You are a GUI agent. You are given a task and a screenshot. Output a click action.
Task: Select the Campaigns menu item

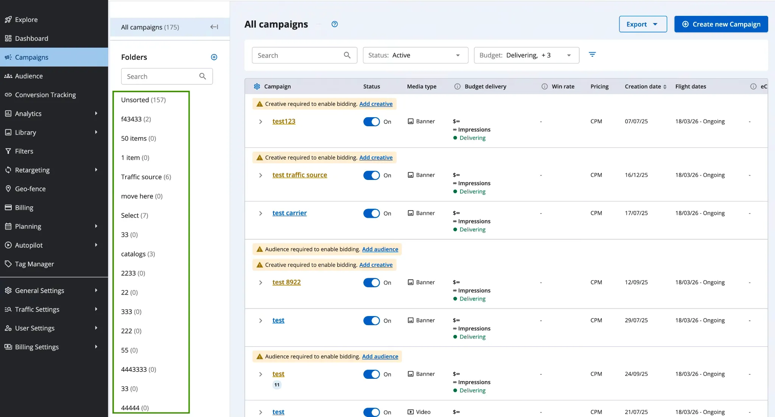[54, 57]
